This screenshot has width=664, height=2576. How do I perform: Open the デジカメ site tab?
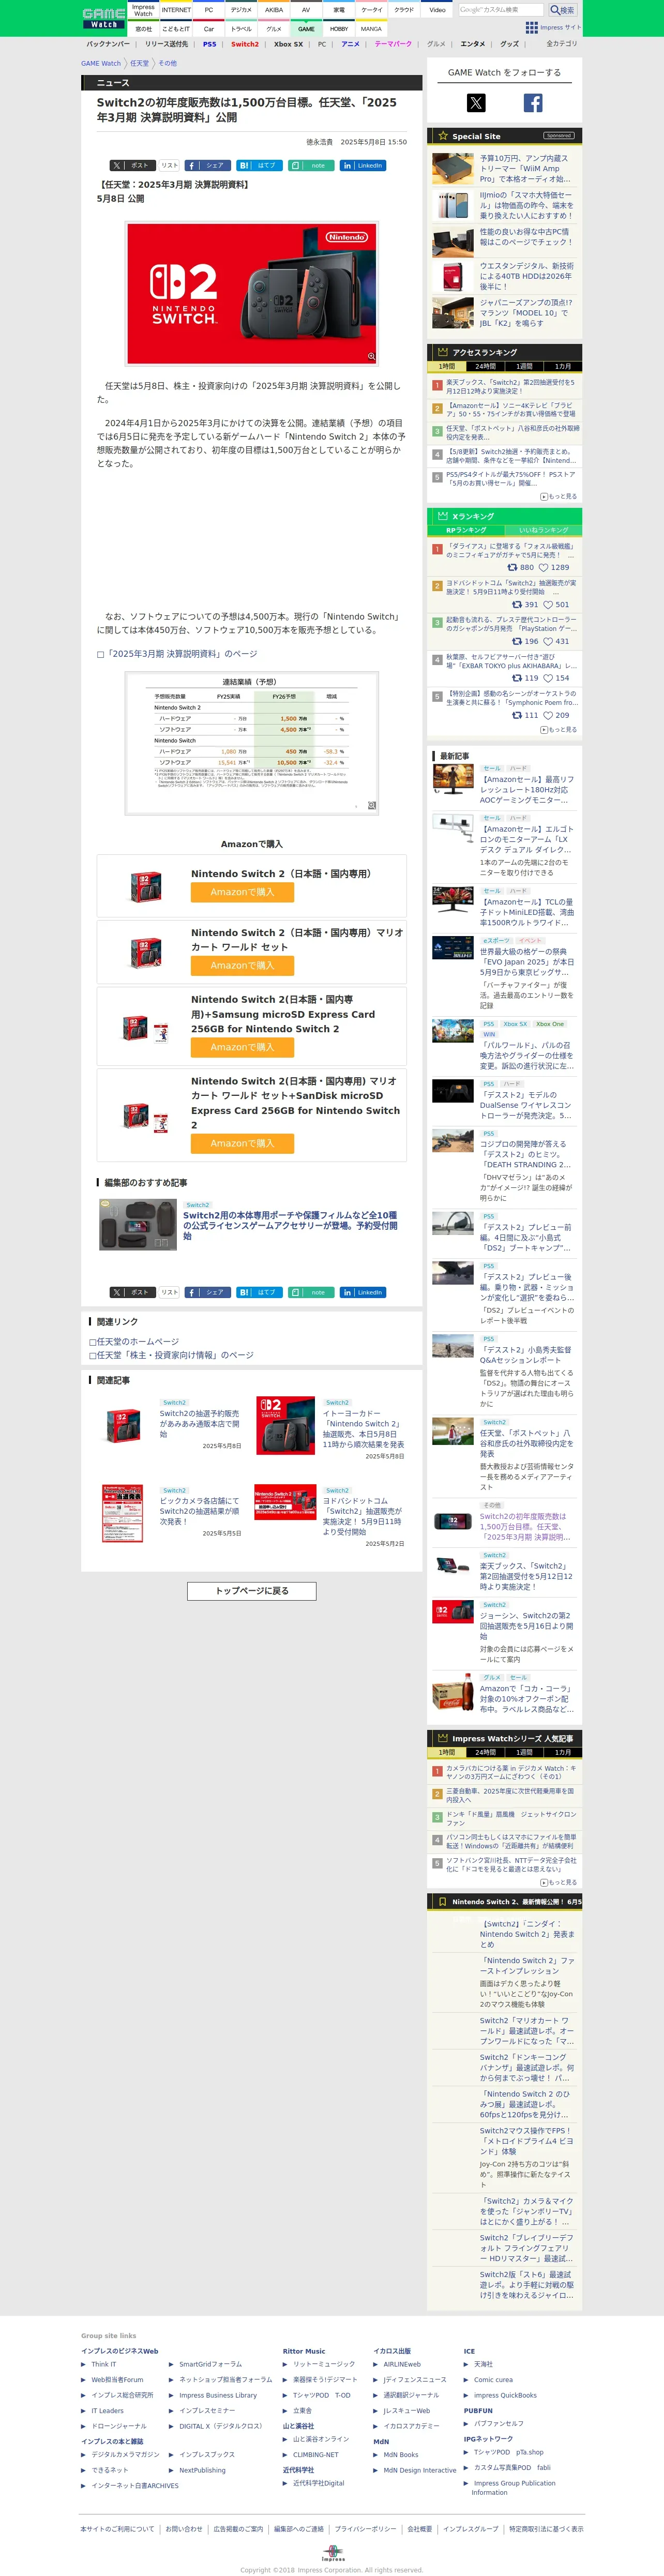[241, 10]
